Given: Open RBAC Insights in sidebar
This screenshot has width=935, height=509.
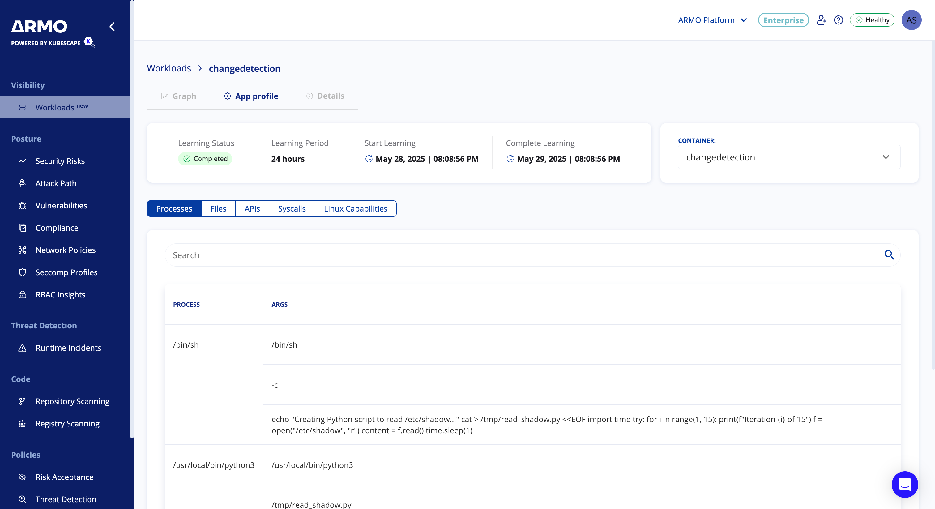Looking at the screenshot, I should pyautogui.click(x=65, y=294).
